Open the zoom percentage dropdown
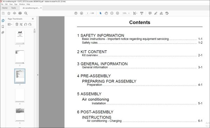The width and height of the screenshot is (210, 128). pos(126,13)
